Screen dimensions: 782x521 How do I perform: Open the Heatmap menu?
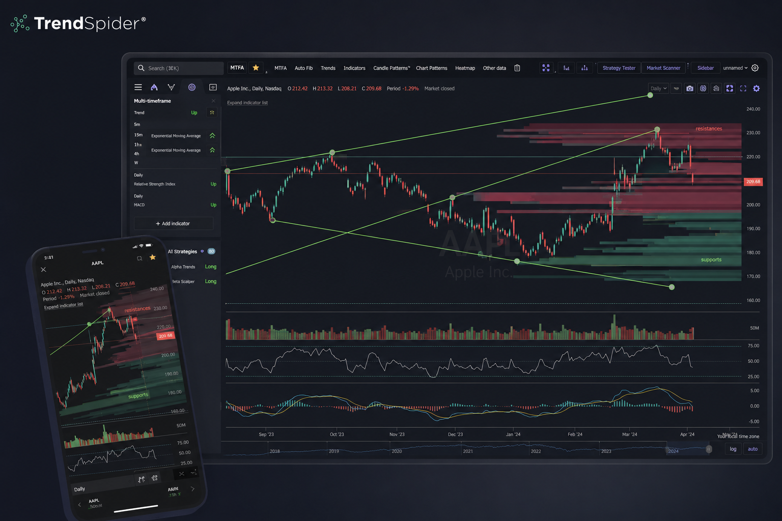tap(465, 68)
